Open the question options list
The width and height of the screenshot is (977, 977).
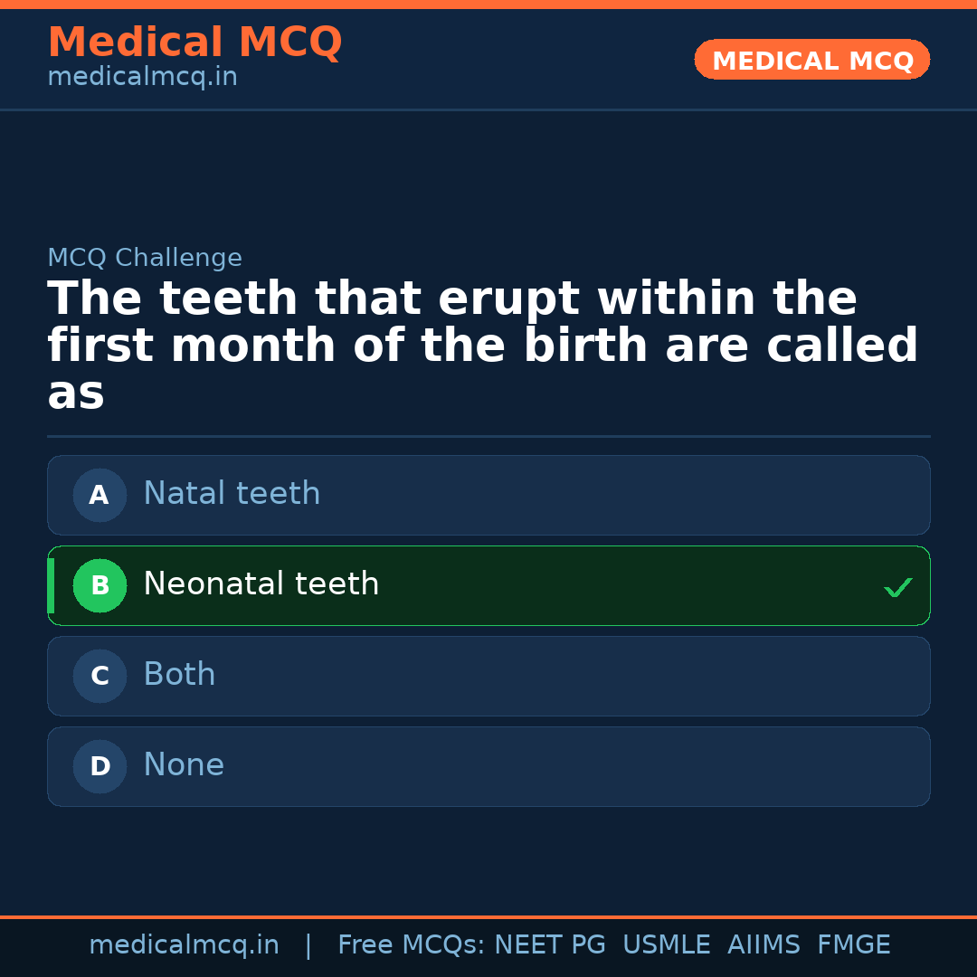(488, 631)
